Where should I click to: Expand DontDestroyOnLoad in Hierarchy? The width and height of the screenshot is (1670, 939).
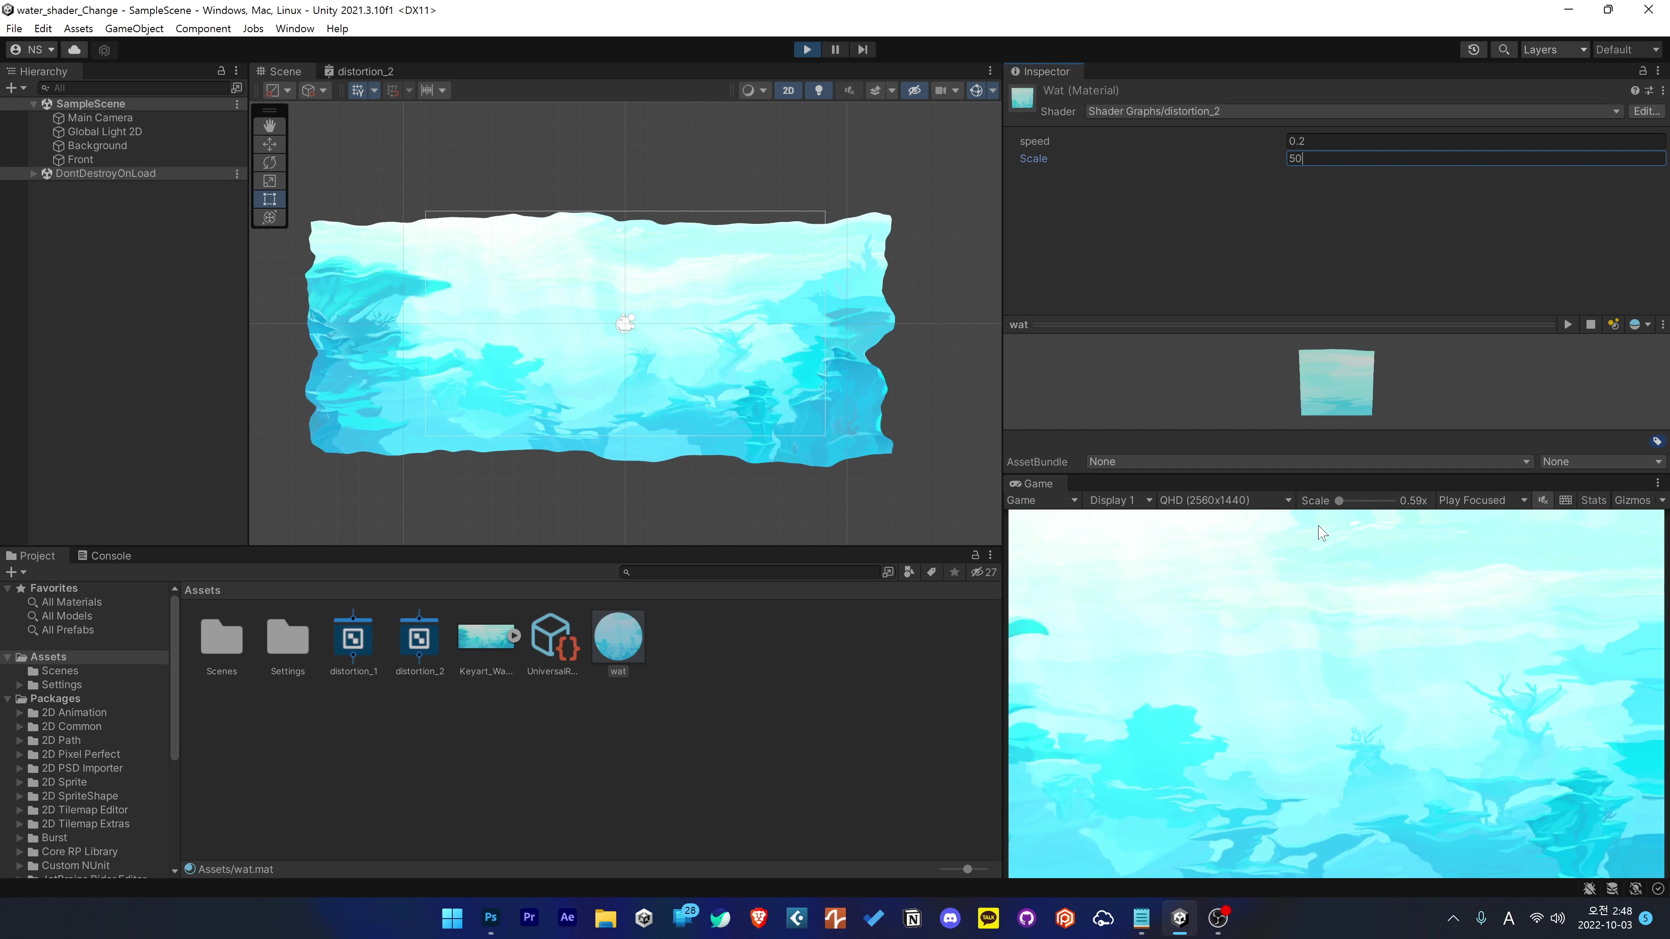tap(34, 174)
